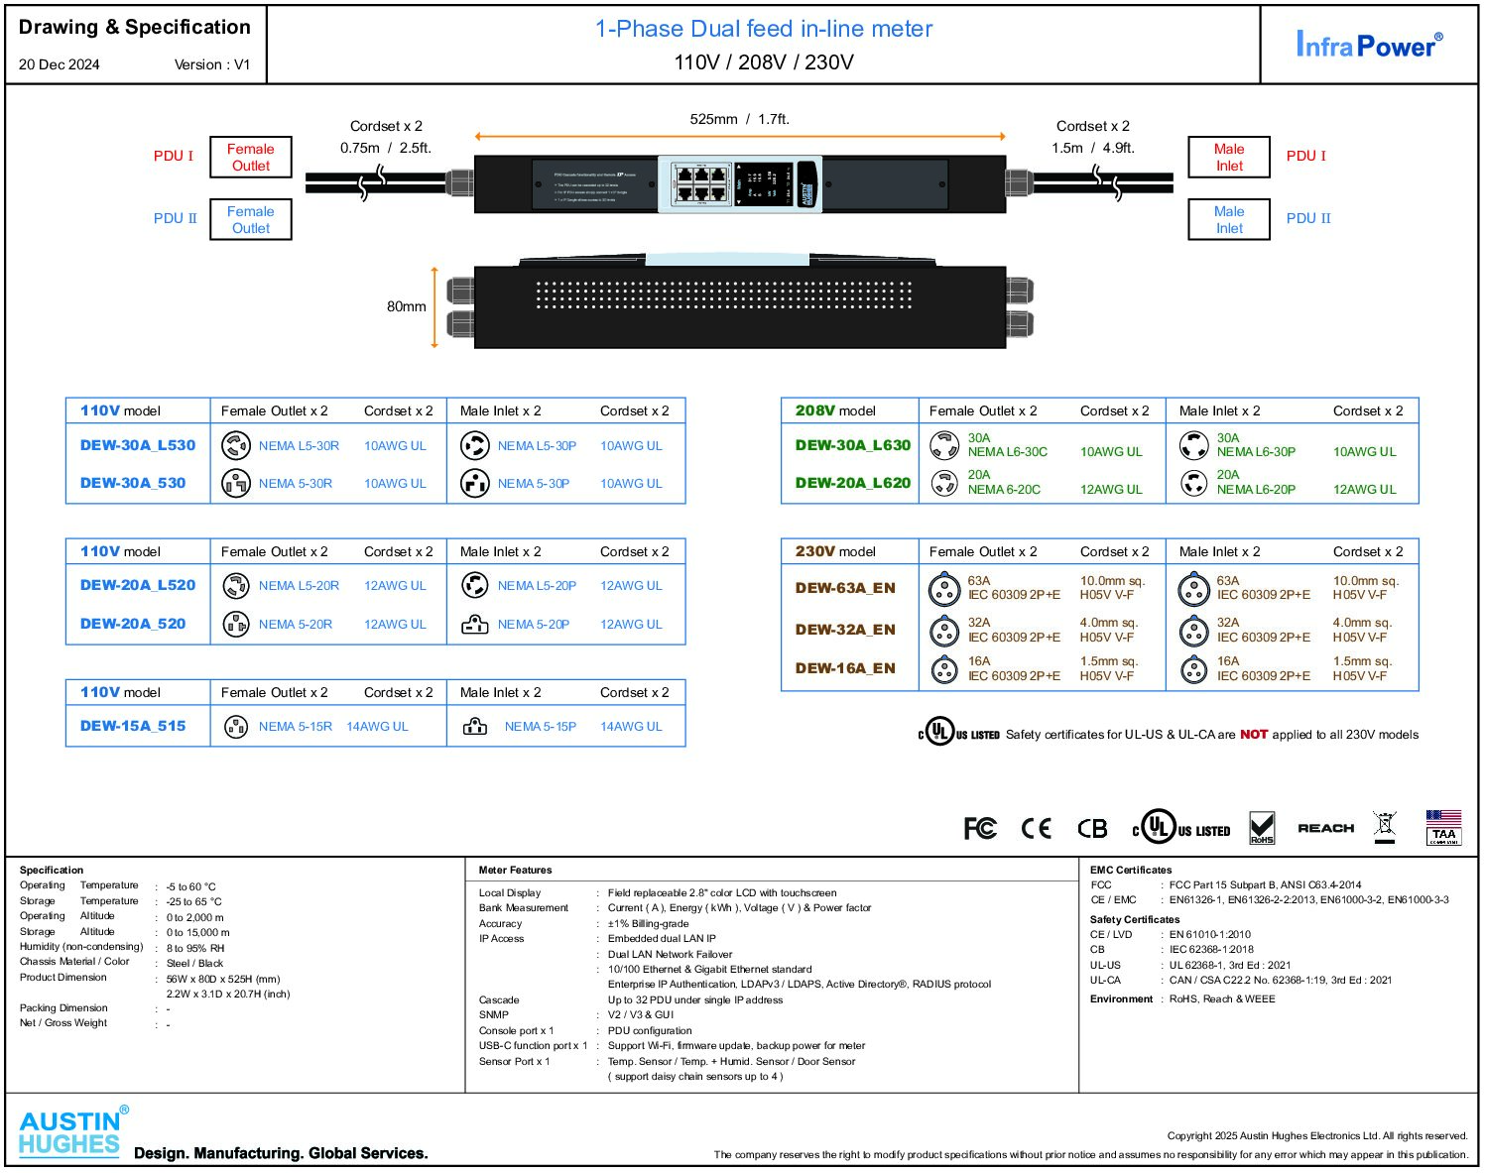Click the 525mm / 1.7ft. length dimension
The image size is (1485, 1173).
click(740, 120)
